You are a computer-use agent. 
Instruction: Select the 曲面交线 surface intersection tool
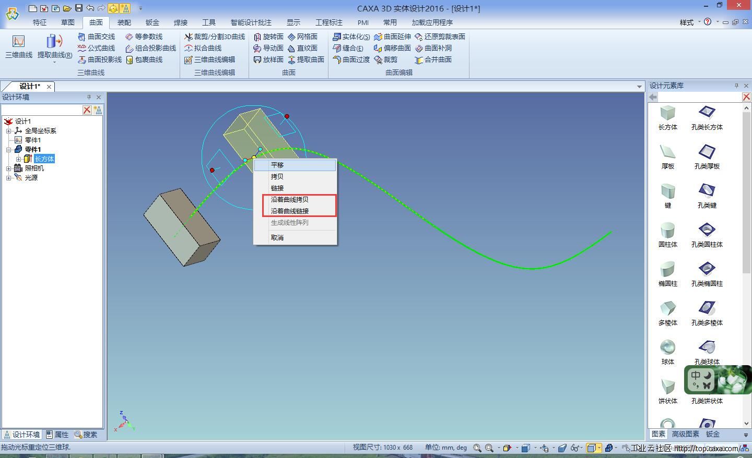96,37
